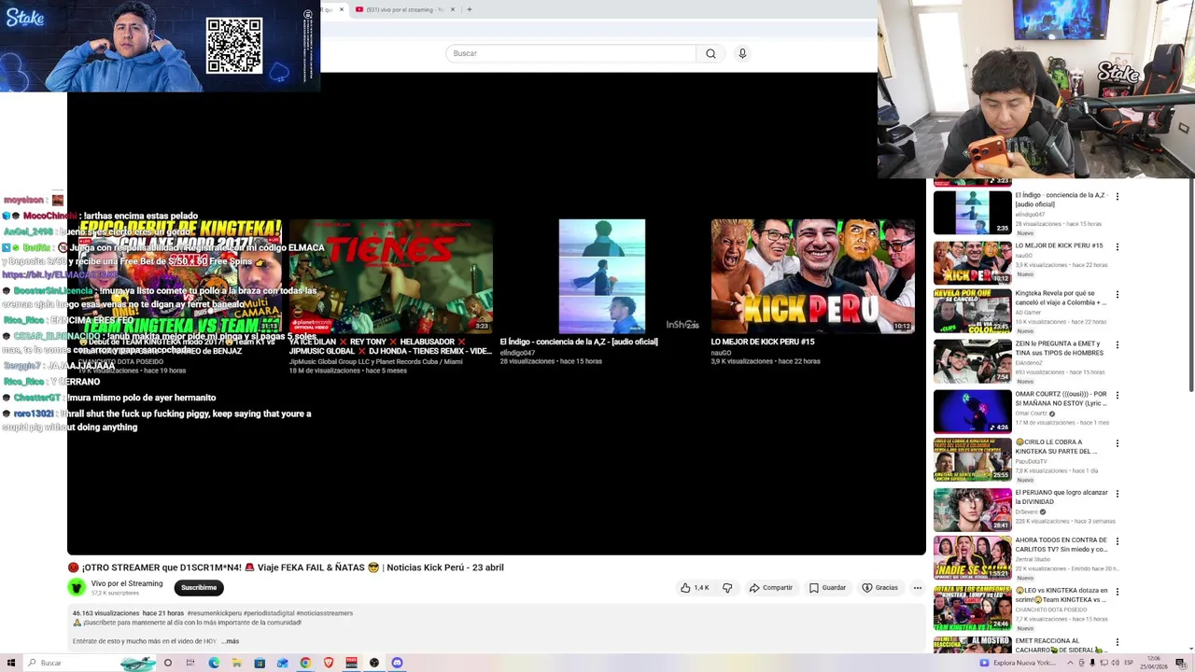Click the ESP language indicator in tray

coord(1129,663)
